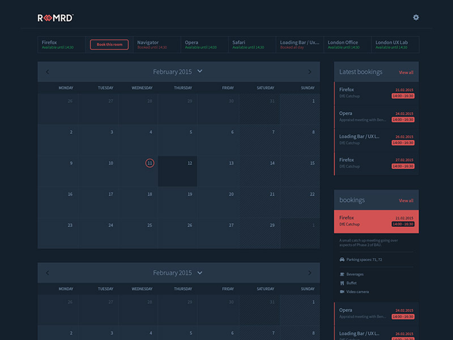This screenshot has width=453, height=340.
Task: Open the Opera room tab
Action: tap(198, 44)
